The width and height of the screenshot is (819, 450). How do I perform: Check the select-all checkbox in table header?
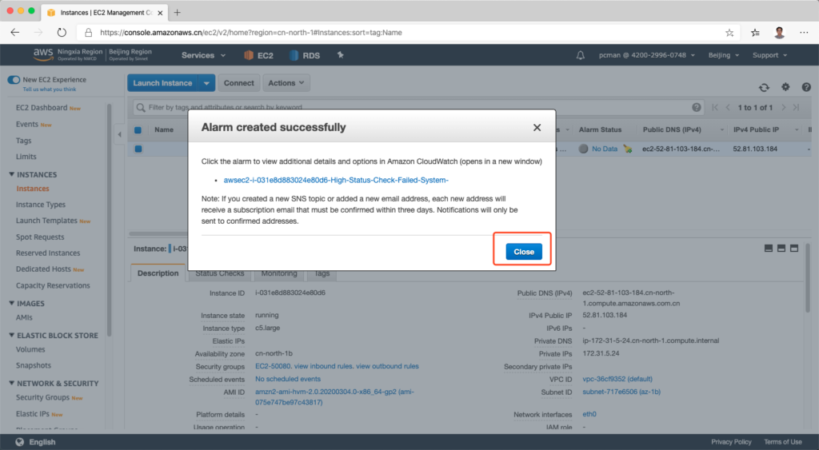[138, 130]
